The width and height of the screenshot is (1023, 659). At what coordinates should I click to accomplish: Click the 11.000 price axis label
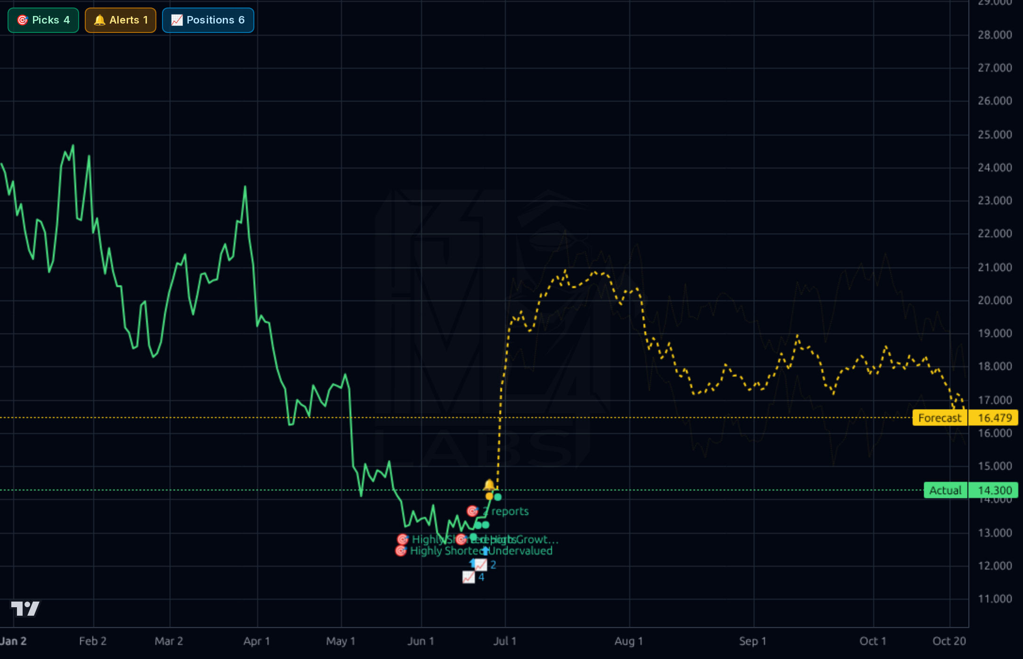pyautogui.click(x=995, y=599)
